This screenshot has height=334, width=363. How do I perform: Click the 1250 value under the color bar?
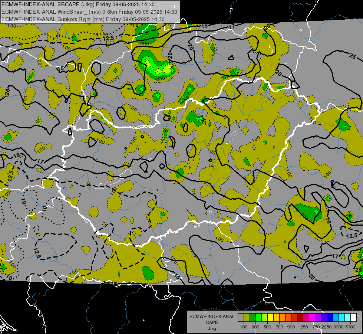coord(303,327)
